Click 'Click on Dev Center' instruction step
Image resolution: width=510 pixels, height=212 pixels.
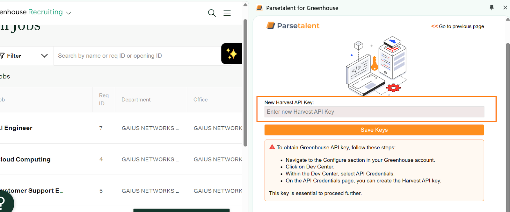pos(310,167)
